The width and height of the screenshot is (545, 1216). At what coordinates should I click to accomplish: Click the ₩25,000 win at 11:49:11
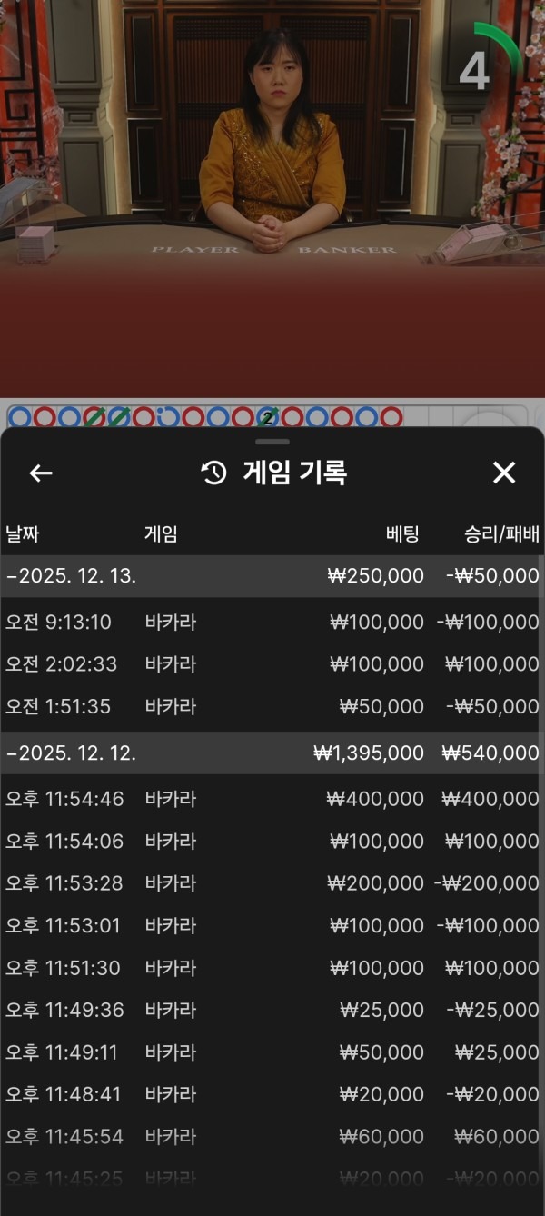497,1052
